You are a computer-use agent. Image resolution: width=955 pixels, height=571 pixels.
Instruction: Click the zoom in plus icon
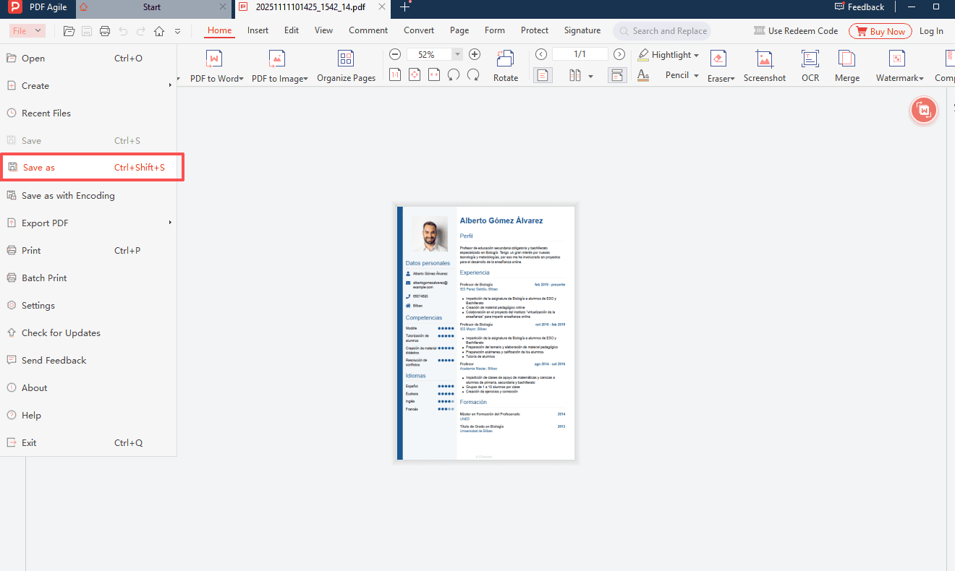click(x=474, y=53)
